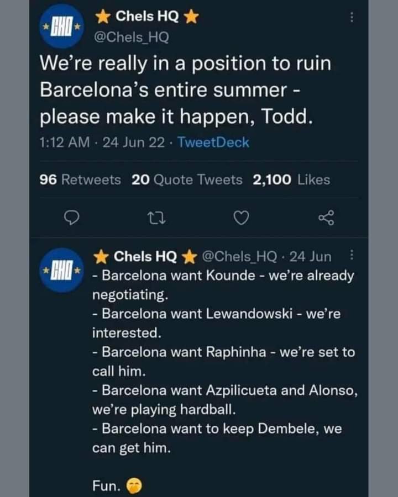Screen dimensions: 398x497
Task: Click the reply speech bubble icon
Action: [70, 219]
